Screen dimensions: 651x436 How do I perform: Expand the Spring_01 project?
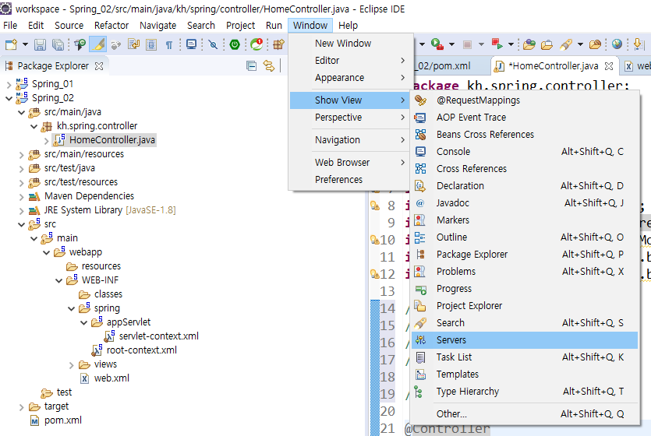9,85
